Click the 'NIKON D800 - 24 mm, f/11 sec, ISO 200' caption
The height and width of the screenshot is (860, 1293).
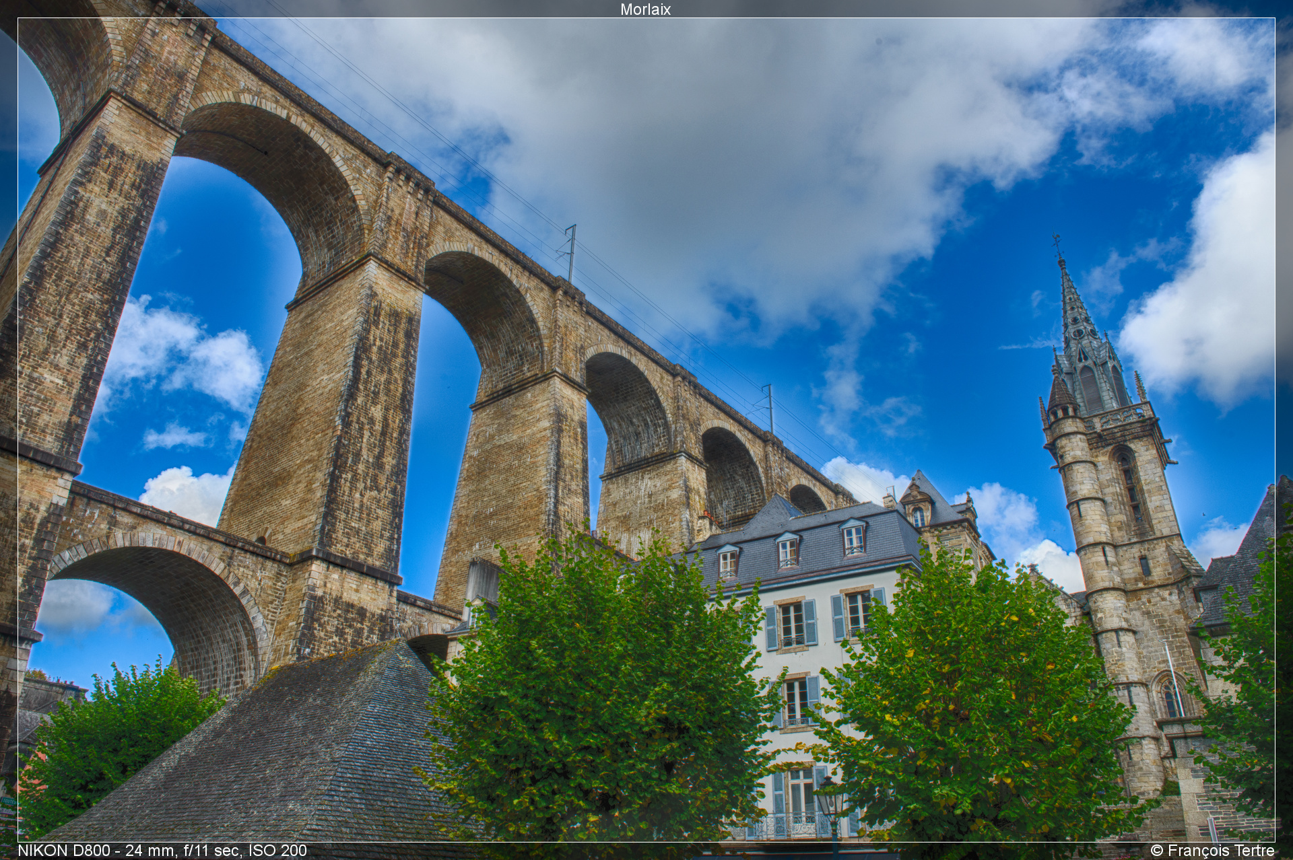162,851
